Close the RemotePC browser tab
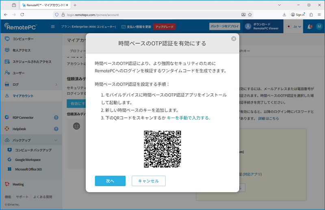 tap(67, 5)
